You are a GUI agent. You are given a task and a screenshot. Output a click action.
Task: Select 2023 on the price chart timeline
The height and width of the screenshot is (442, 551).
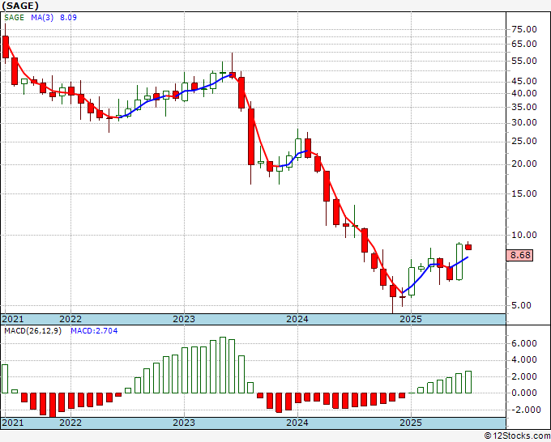point(184,319)
